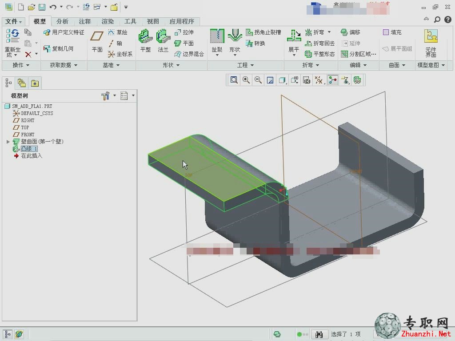This screenshot has height=341, width=455.
Task: Select the Fill (填充) tool
Action: 392,32
